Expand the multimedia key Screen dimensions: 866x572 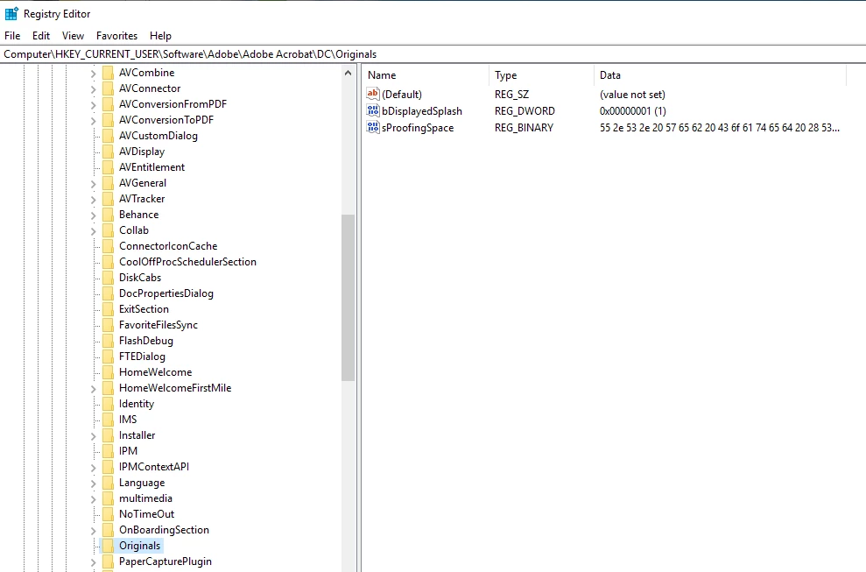pos(93,498)
